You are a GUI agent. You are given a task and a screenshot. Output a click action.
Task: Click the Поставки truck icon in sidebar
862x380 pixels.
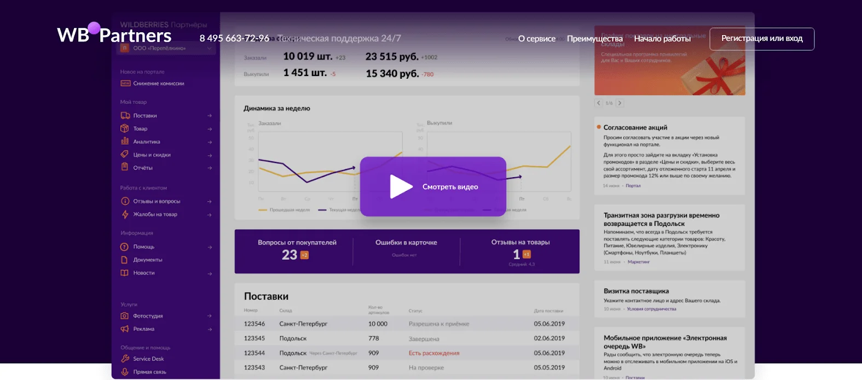pos(125,115)
